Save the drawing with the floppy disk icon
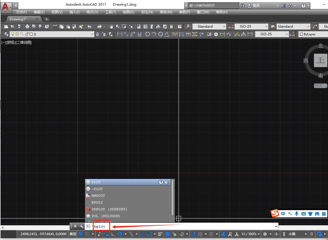Image resolution: width=328 pixels, height=240 pixels. [19, 27]
